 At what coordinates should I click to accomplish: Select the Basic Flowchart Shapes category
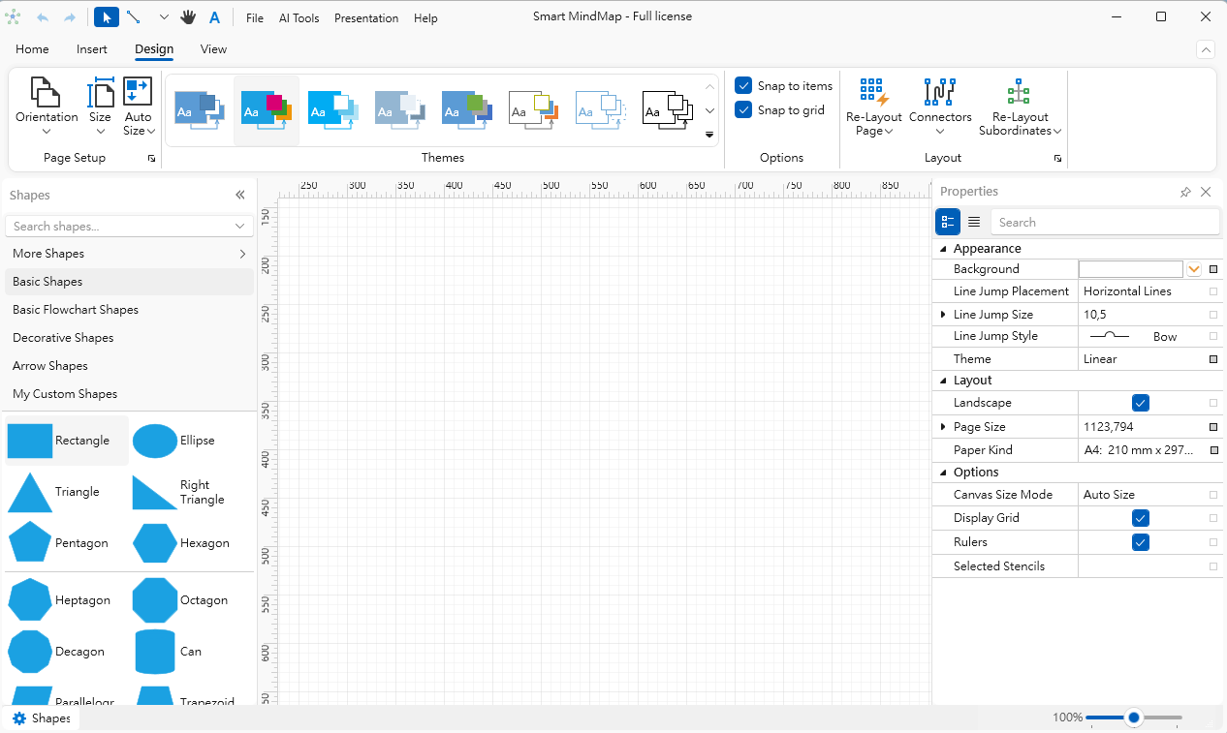tap(76, 310)
